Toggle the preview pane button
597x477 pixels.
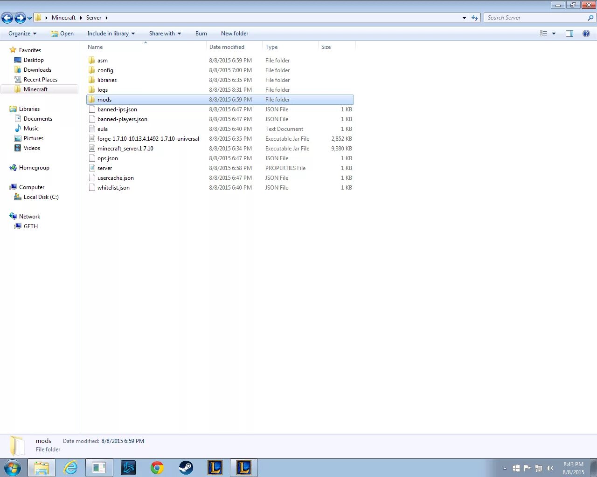(x=569, y=34)
